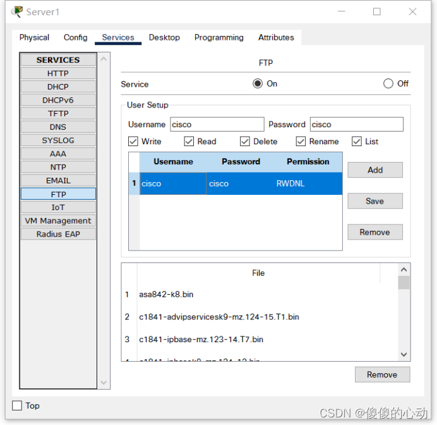Image resolution: width=437 pixels, height=425 pixels.
Task: Select the TFTP service
Action: pos(58,114)
